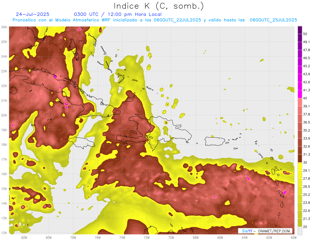Click the 82W longitude axis label

coord(24,237)
